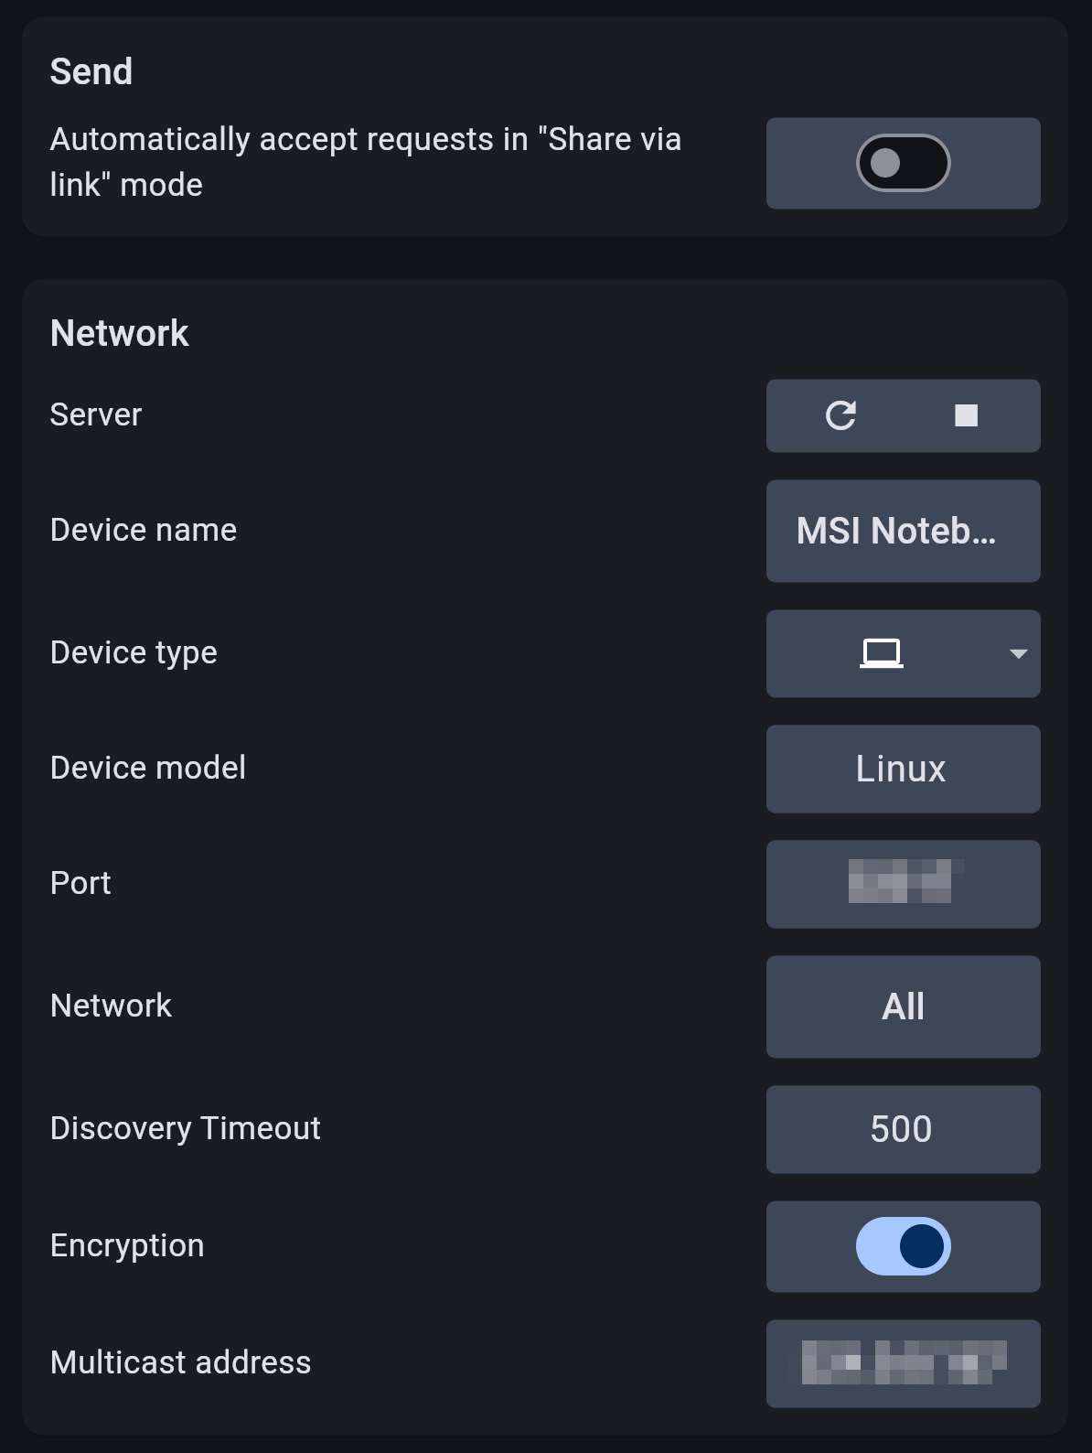
Task: Change the Discovery Timeout value of 500
Action: click(x=903, y=1129)
